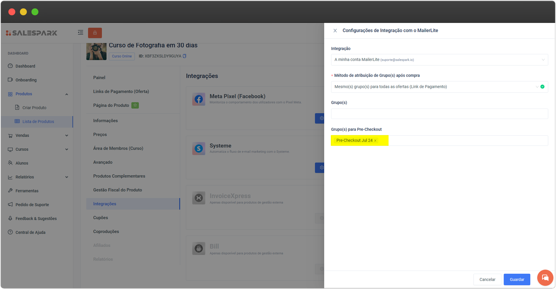Click the green star badge on Página do Produto

pyautogui.click(x=135, y=105)
